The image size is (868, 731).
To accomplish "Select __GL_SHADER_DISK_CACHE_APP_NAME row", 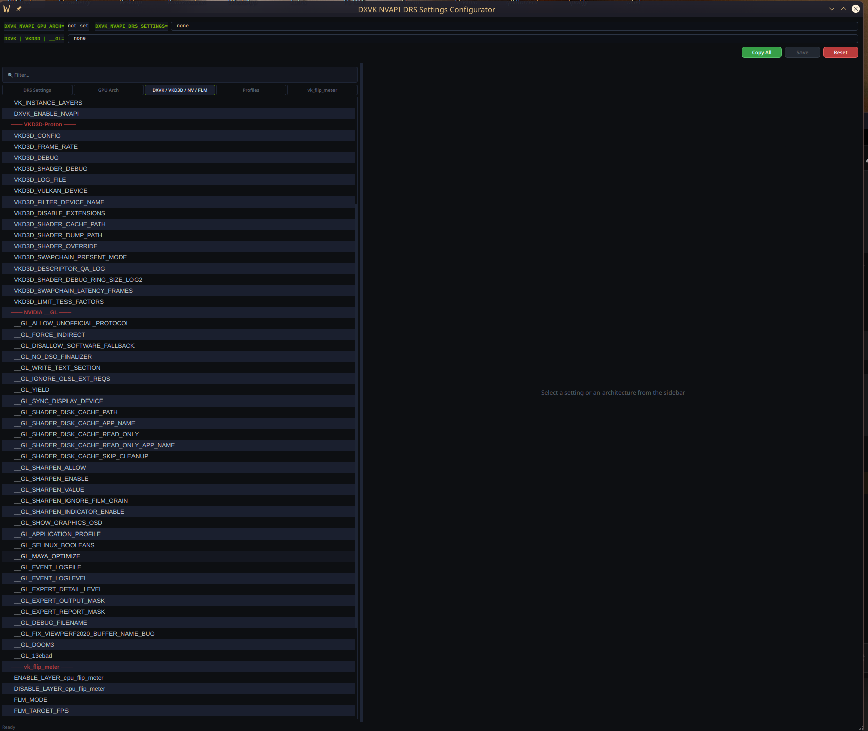I will point(179,423).
